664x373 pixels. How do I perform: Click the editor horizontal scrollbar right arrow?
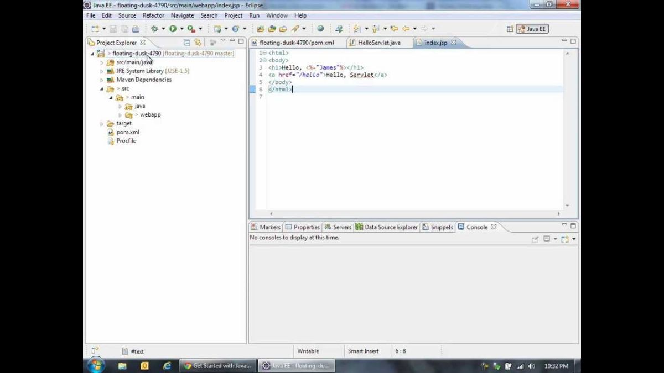click(x=558, y=213)
